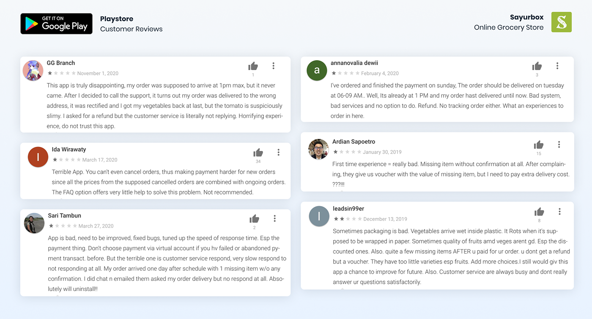
Task: Open three-dot menu on Ida Wirawaty's review
Action: pos(278,152)
